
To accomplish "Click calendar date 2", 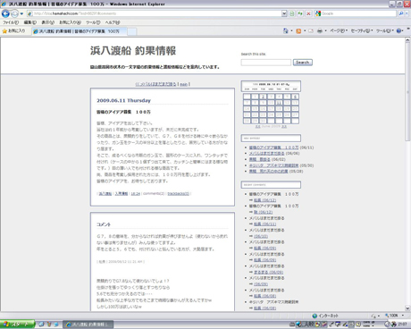I will (263, 97).
